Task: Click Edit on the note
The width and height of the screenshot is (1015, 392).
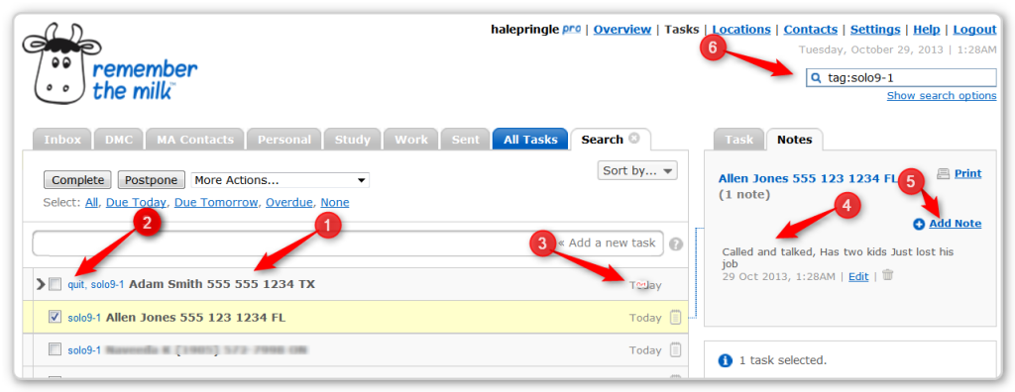Action: [858, 276]
